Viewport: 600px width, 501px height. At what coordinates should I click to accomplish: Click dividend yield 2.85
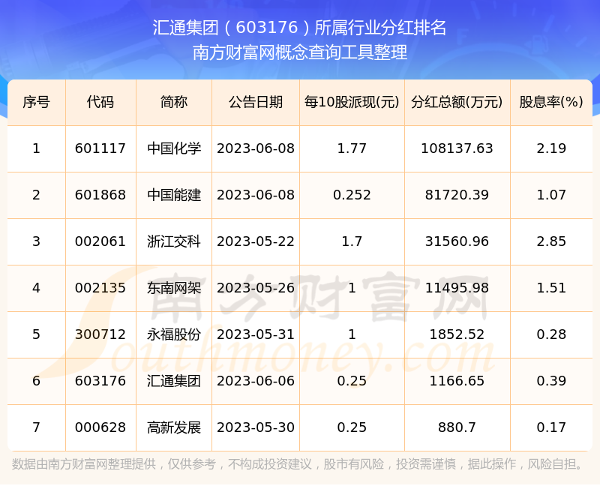[x=551, y=241]
